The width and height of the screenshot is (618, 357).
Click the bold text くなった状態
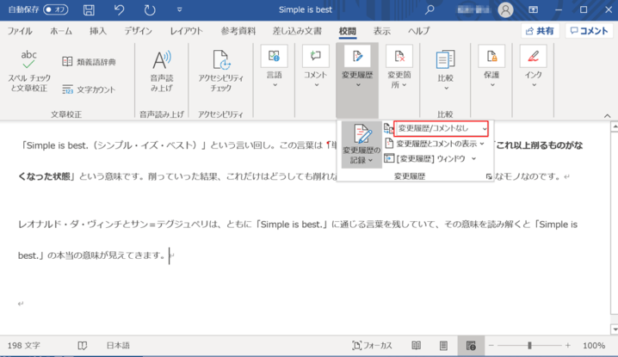pyautogui.click(x=45, y=176)
